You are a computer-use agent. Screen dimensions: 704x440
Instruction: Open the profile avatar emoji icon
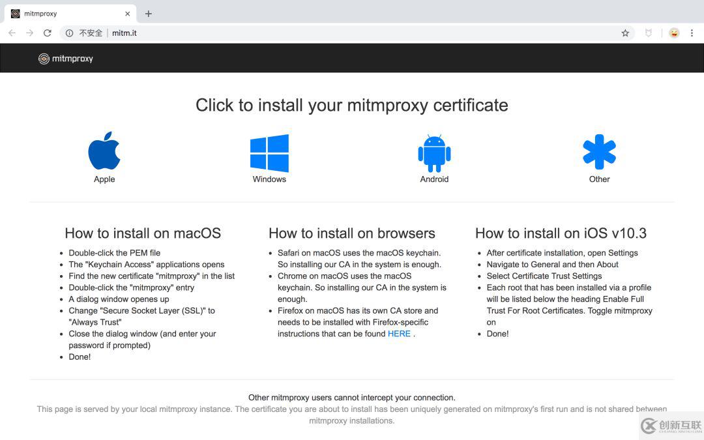pos(674,33)
